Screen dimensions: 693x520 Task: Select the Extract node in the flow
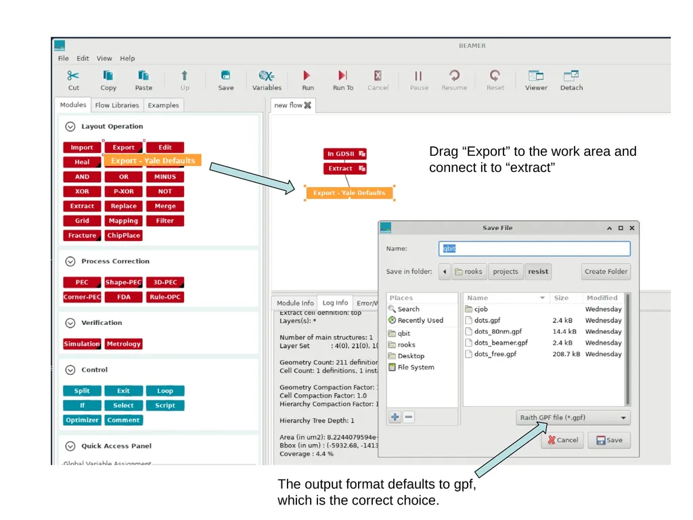coord(344,169)
